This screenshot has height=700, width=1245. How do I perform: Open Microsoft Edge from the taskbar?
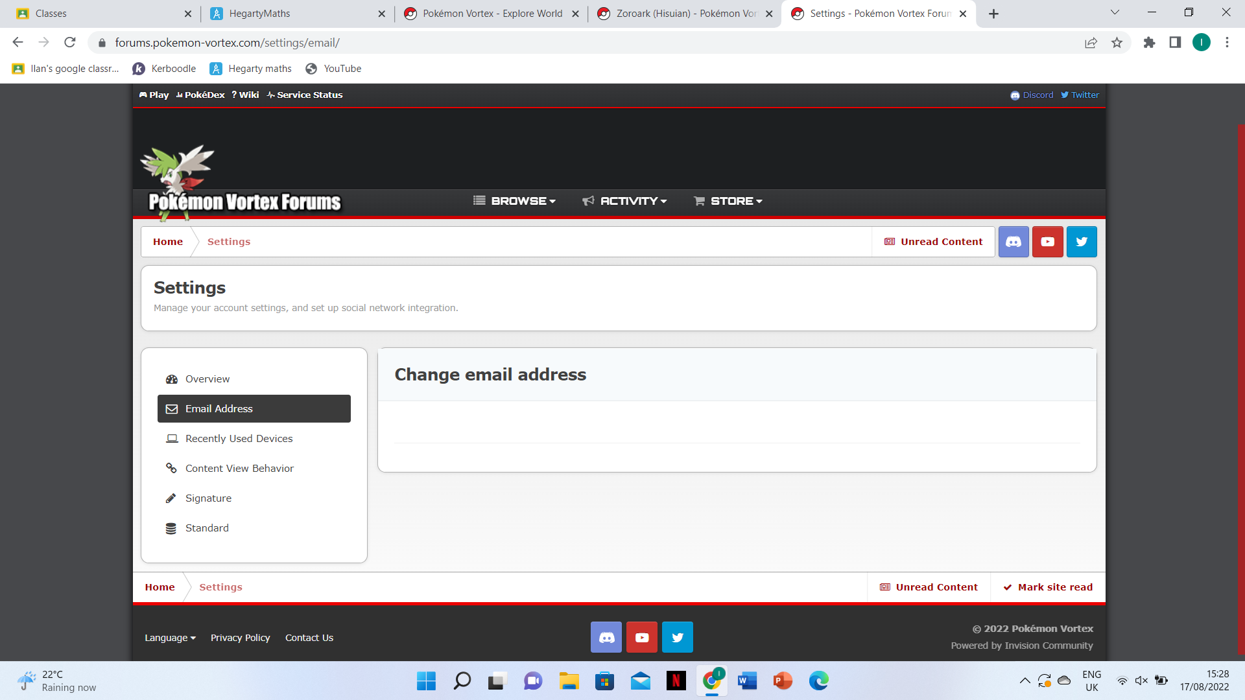pyautogui.click(x=818, y=681)
